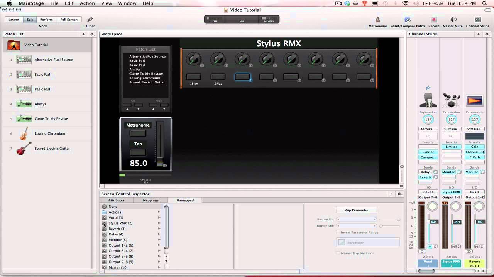Enter Full Screen mode
The width and height of the screenshot is (494, 277).
tap(69, 20)
